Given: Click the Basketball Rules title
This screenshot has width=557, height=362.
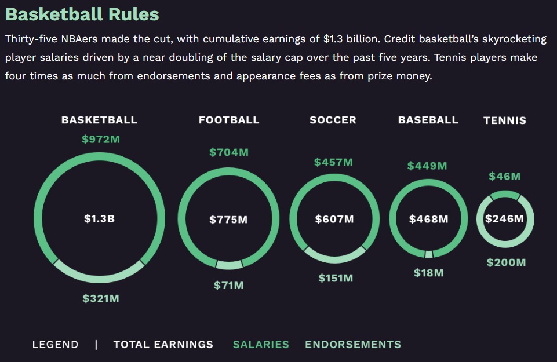Looking at the screenshot, I should coord(82,14).
